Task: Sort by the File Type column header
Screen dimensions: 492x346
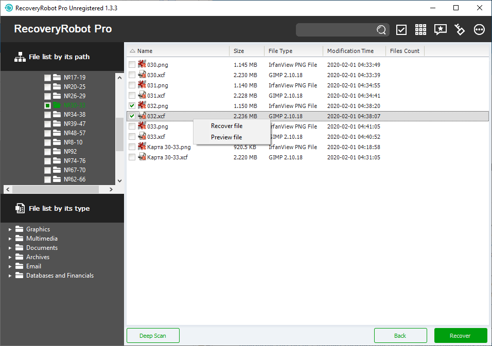Action: [x=293, y=51]
